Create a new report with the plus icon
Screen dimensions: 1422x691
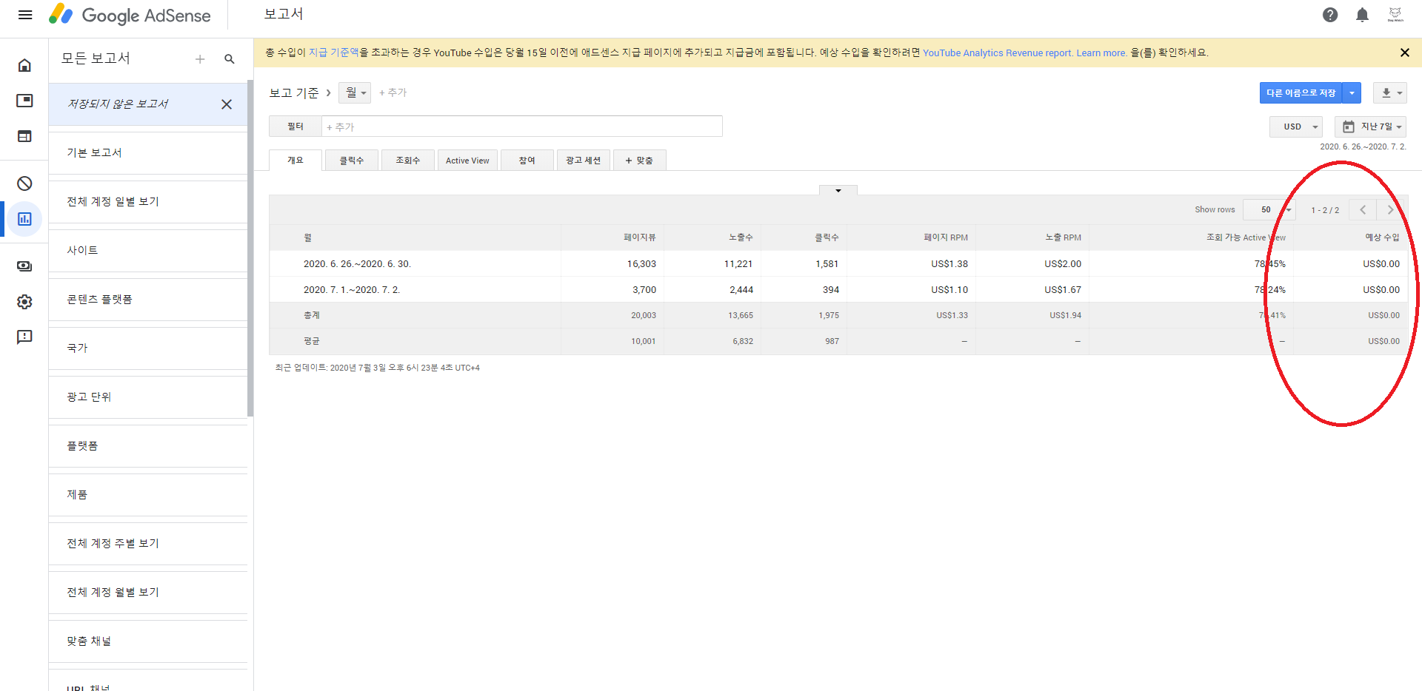click(x=200, y=58)
